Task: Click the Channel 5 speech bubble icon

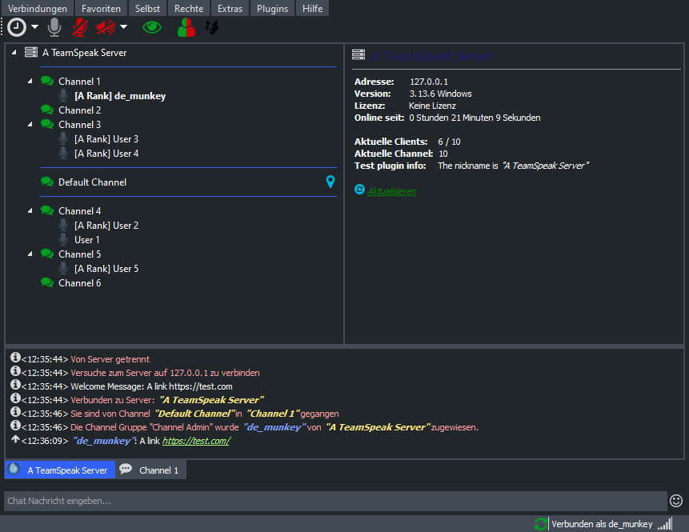Action: (47, 254)
